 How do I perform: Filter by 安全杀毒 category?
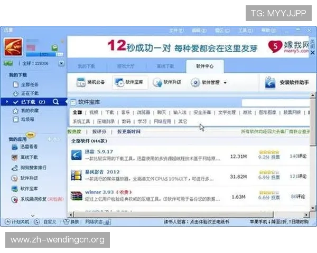point(202,112)
